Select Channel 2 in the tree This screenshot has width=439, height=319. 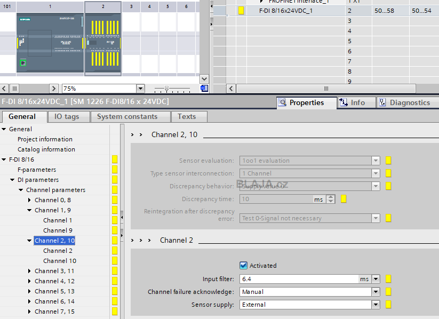(x=58, y=251)
